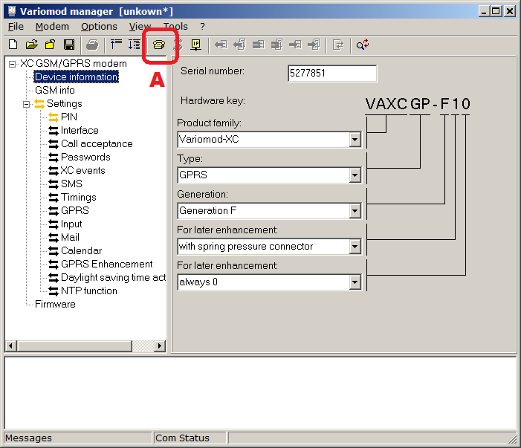Collapse the Settings tree node
The height and width of the screenshot is (448, 521).
point(27,104)
